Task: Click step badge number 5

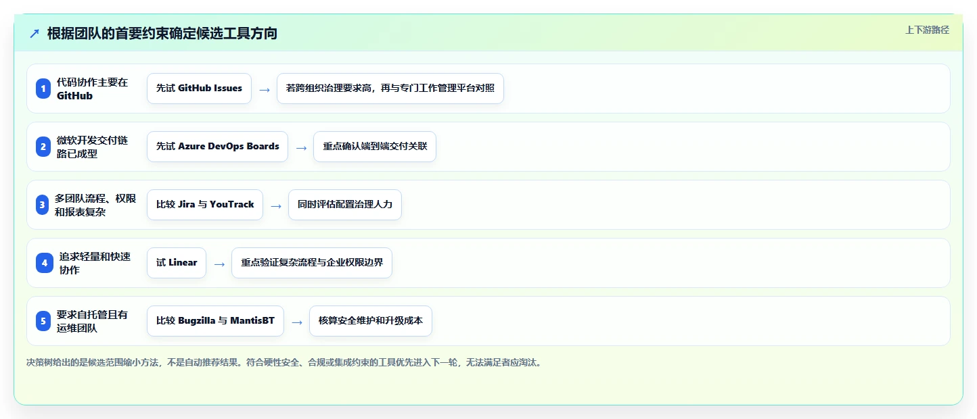Action: tap(43, 321)
